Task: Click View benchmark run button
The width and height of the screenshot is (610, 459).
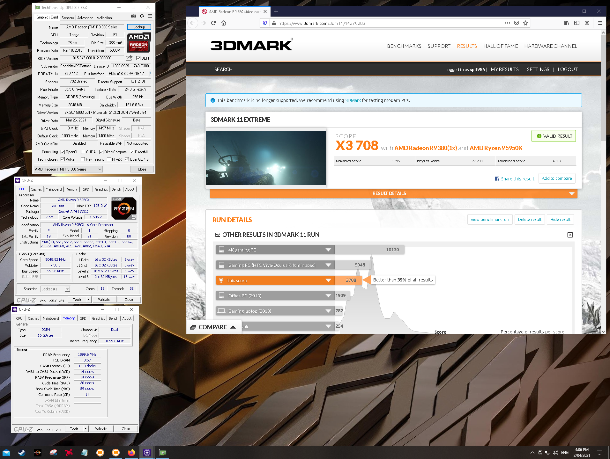Action: tap(490, 219)
